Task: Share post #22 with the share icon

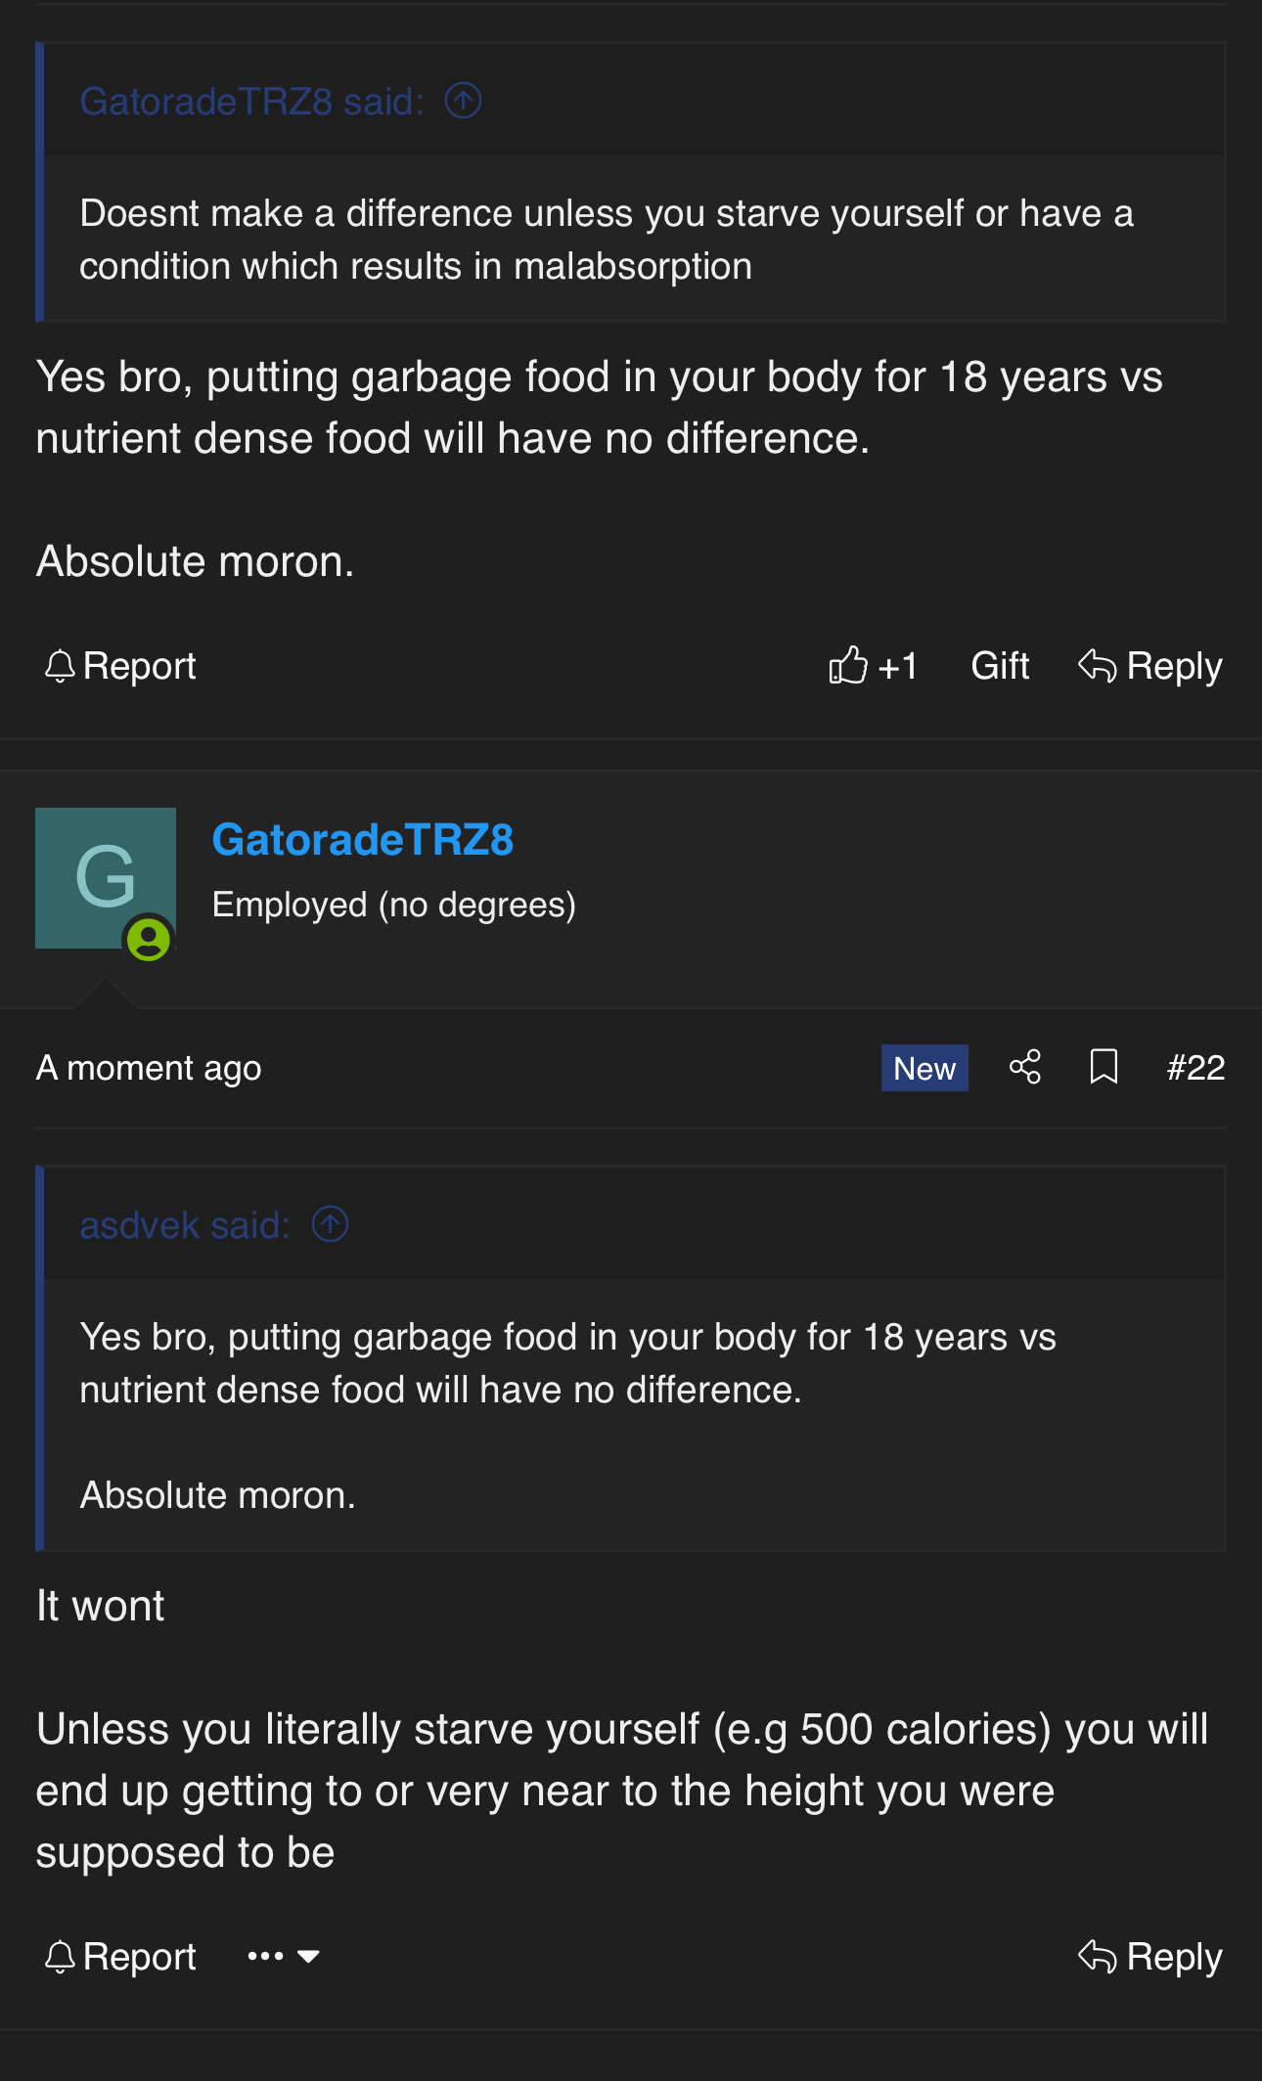Action: pyautogui.click(x=1024, y=1067)
